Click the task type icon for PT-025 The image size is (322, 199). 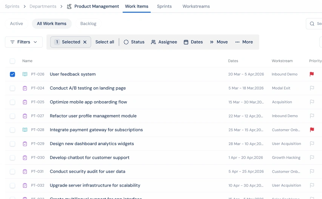[x=25, y=102]
